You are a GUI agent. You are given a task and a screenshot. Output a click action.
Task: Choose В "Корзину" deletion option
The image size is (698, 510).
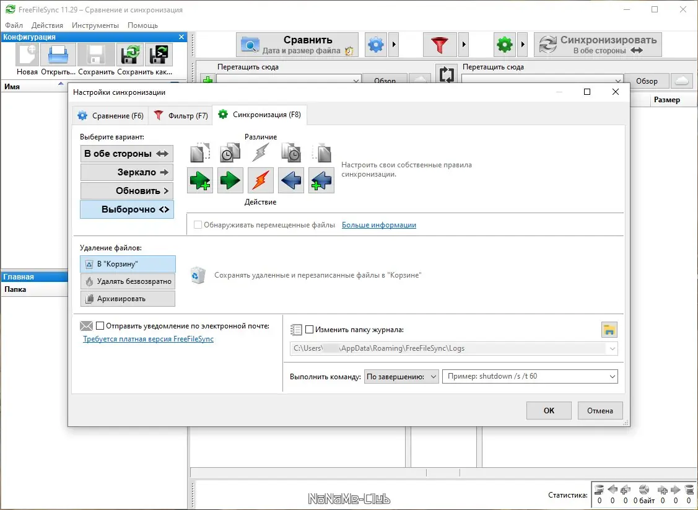(128, 264)
